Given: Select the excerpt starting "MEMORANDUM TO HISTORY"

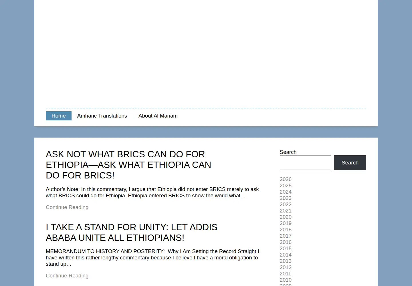Looking at the screenshot, I should pos(152,258).
